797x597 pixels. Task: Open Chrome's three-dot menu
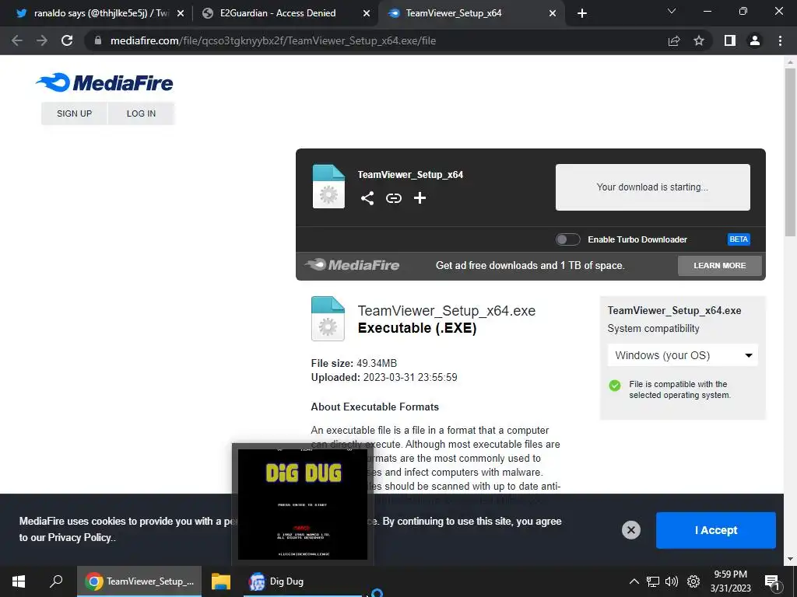[780, 40]
